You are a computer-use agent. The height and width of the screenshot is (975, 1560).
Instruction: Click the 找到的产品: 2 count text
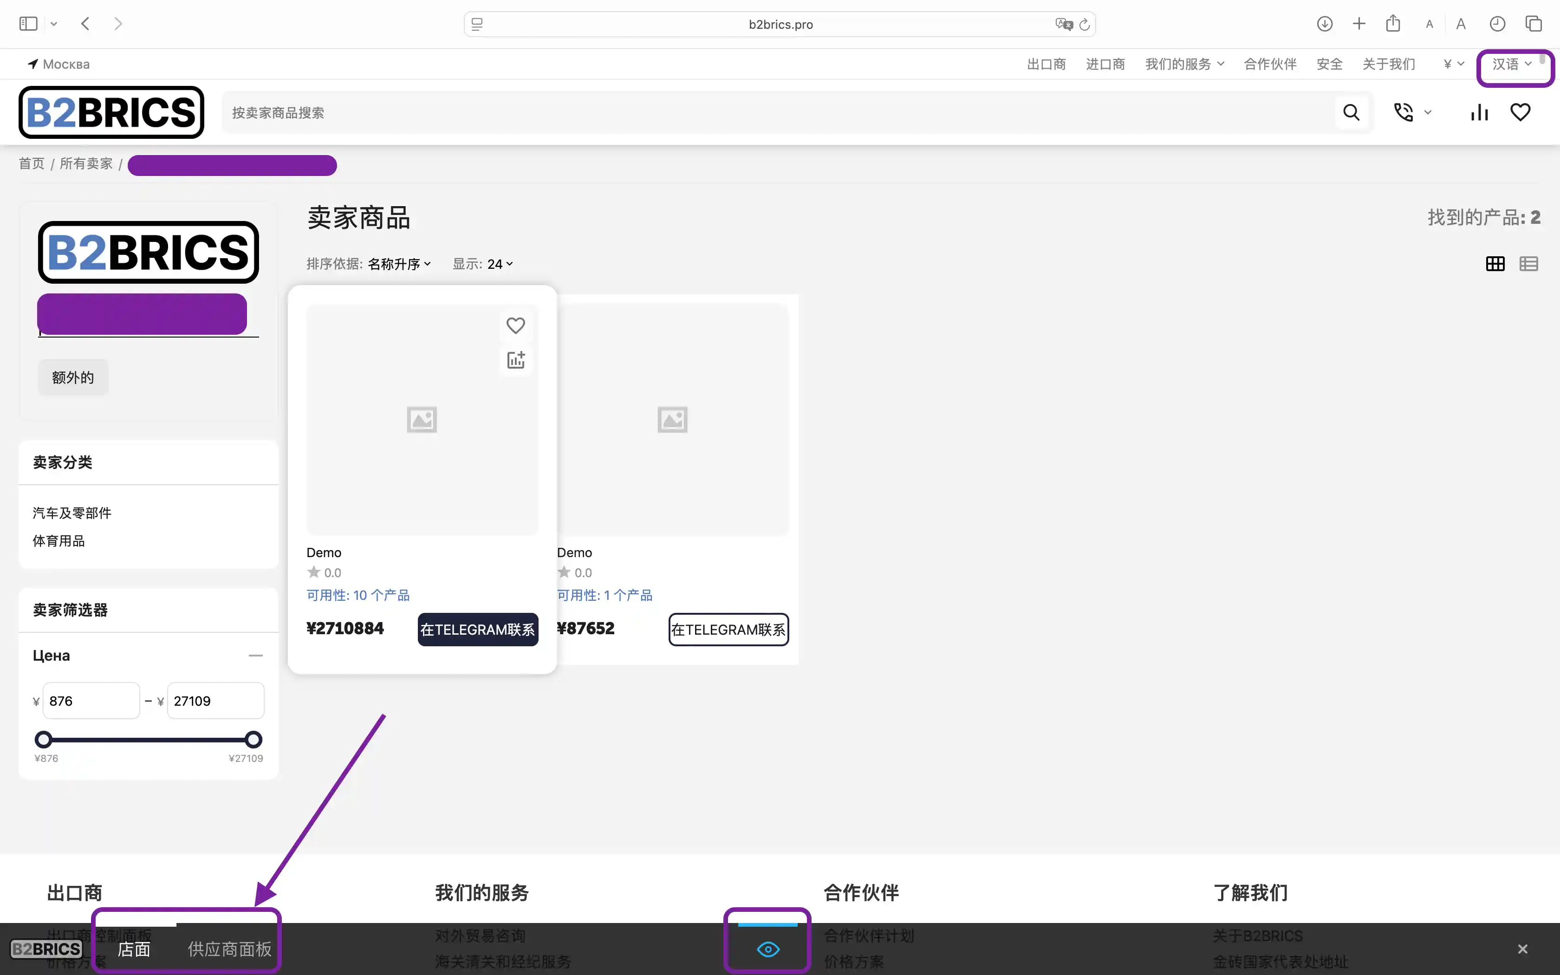1484,218
